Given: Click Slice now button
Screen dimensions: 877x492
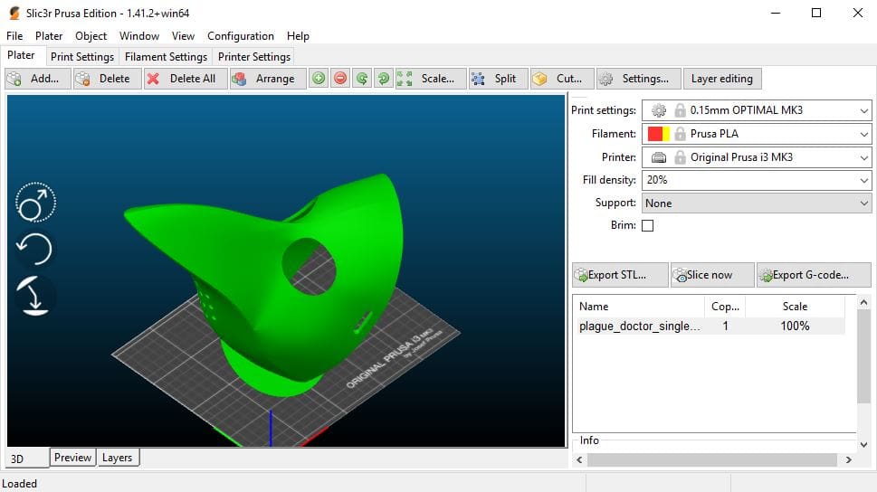Looking at the screenshot, I should 712,275.
